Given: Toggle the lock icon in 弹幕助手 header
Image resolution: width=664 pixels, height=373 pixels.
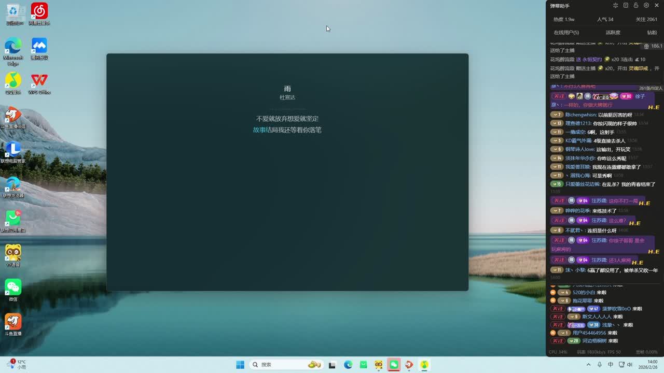Looking at the screenshot, I should (x=636, y=6).
